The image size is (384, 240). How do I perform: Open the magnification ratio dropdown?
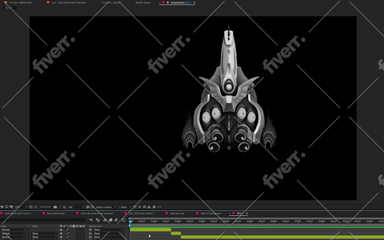(x=21, y=207)
